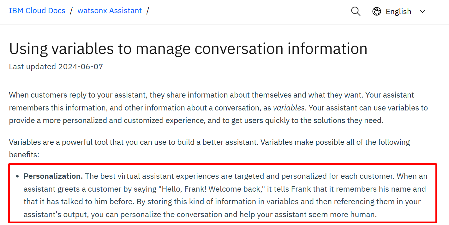Screen dimensions: 449x225
Task: Click inside the red highlighted Personalization bullet box
Action: click(224, 195)
